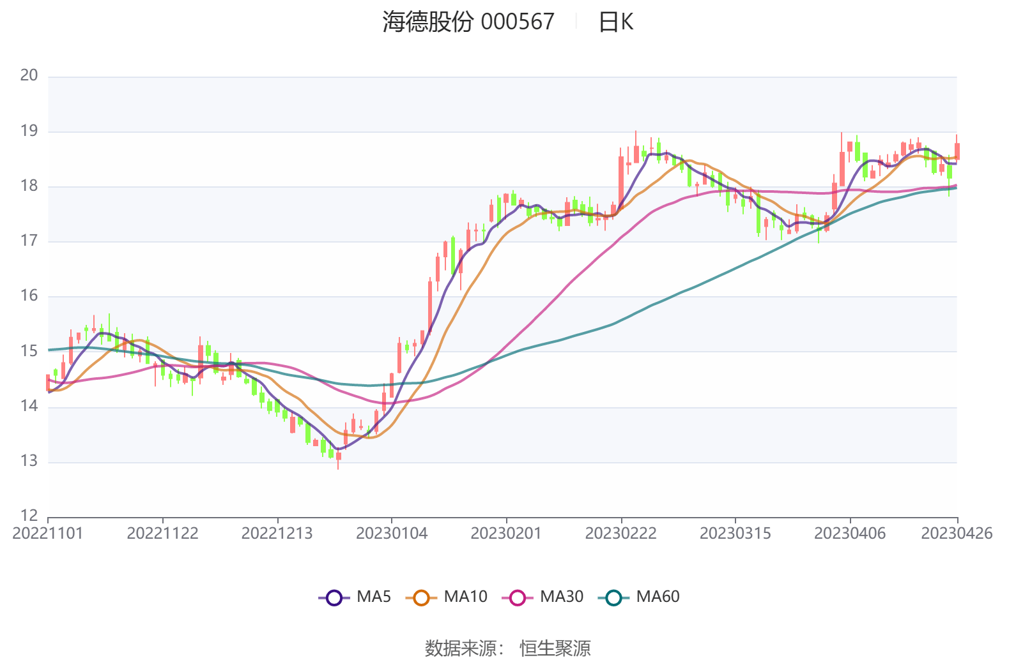Click the orange MA10 legend circle marker

tap(421, 597)
